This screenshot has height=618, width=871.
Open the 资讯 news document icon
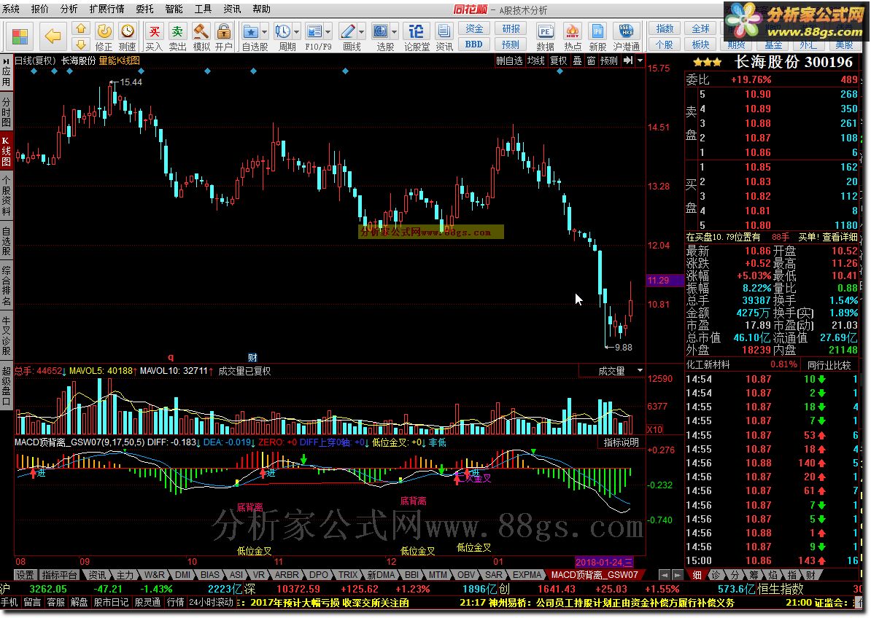click(x=444, y=36)
